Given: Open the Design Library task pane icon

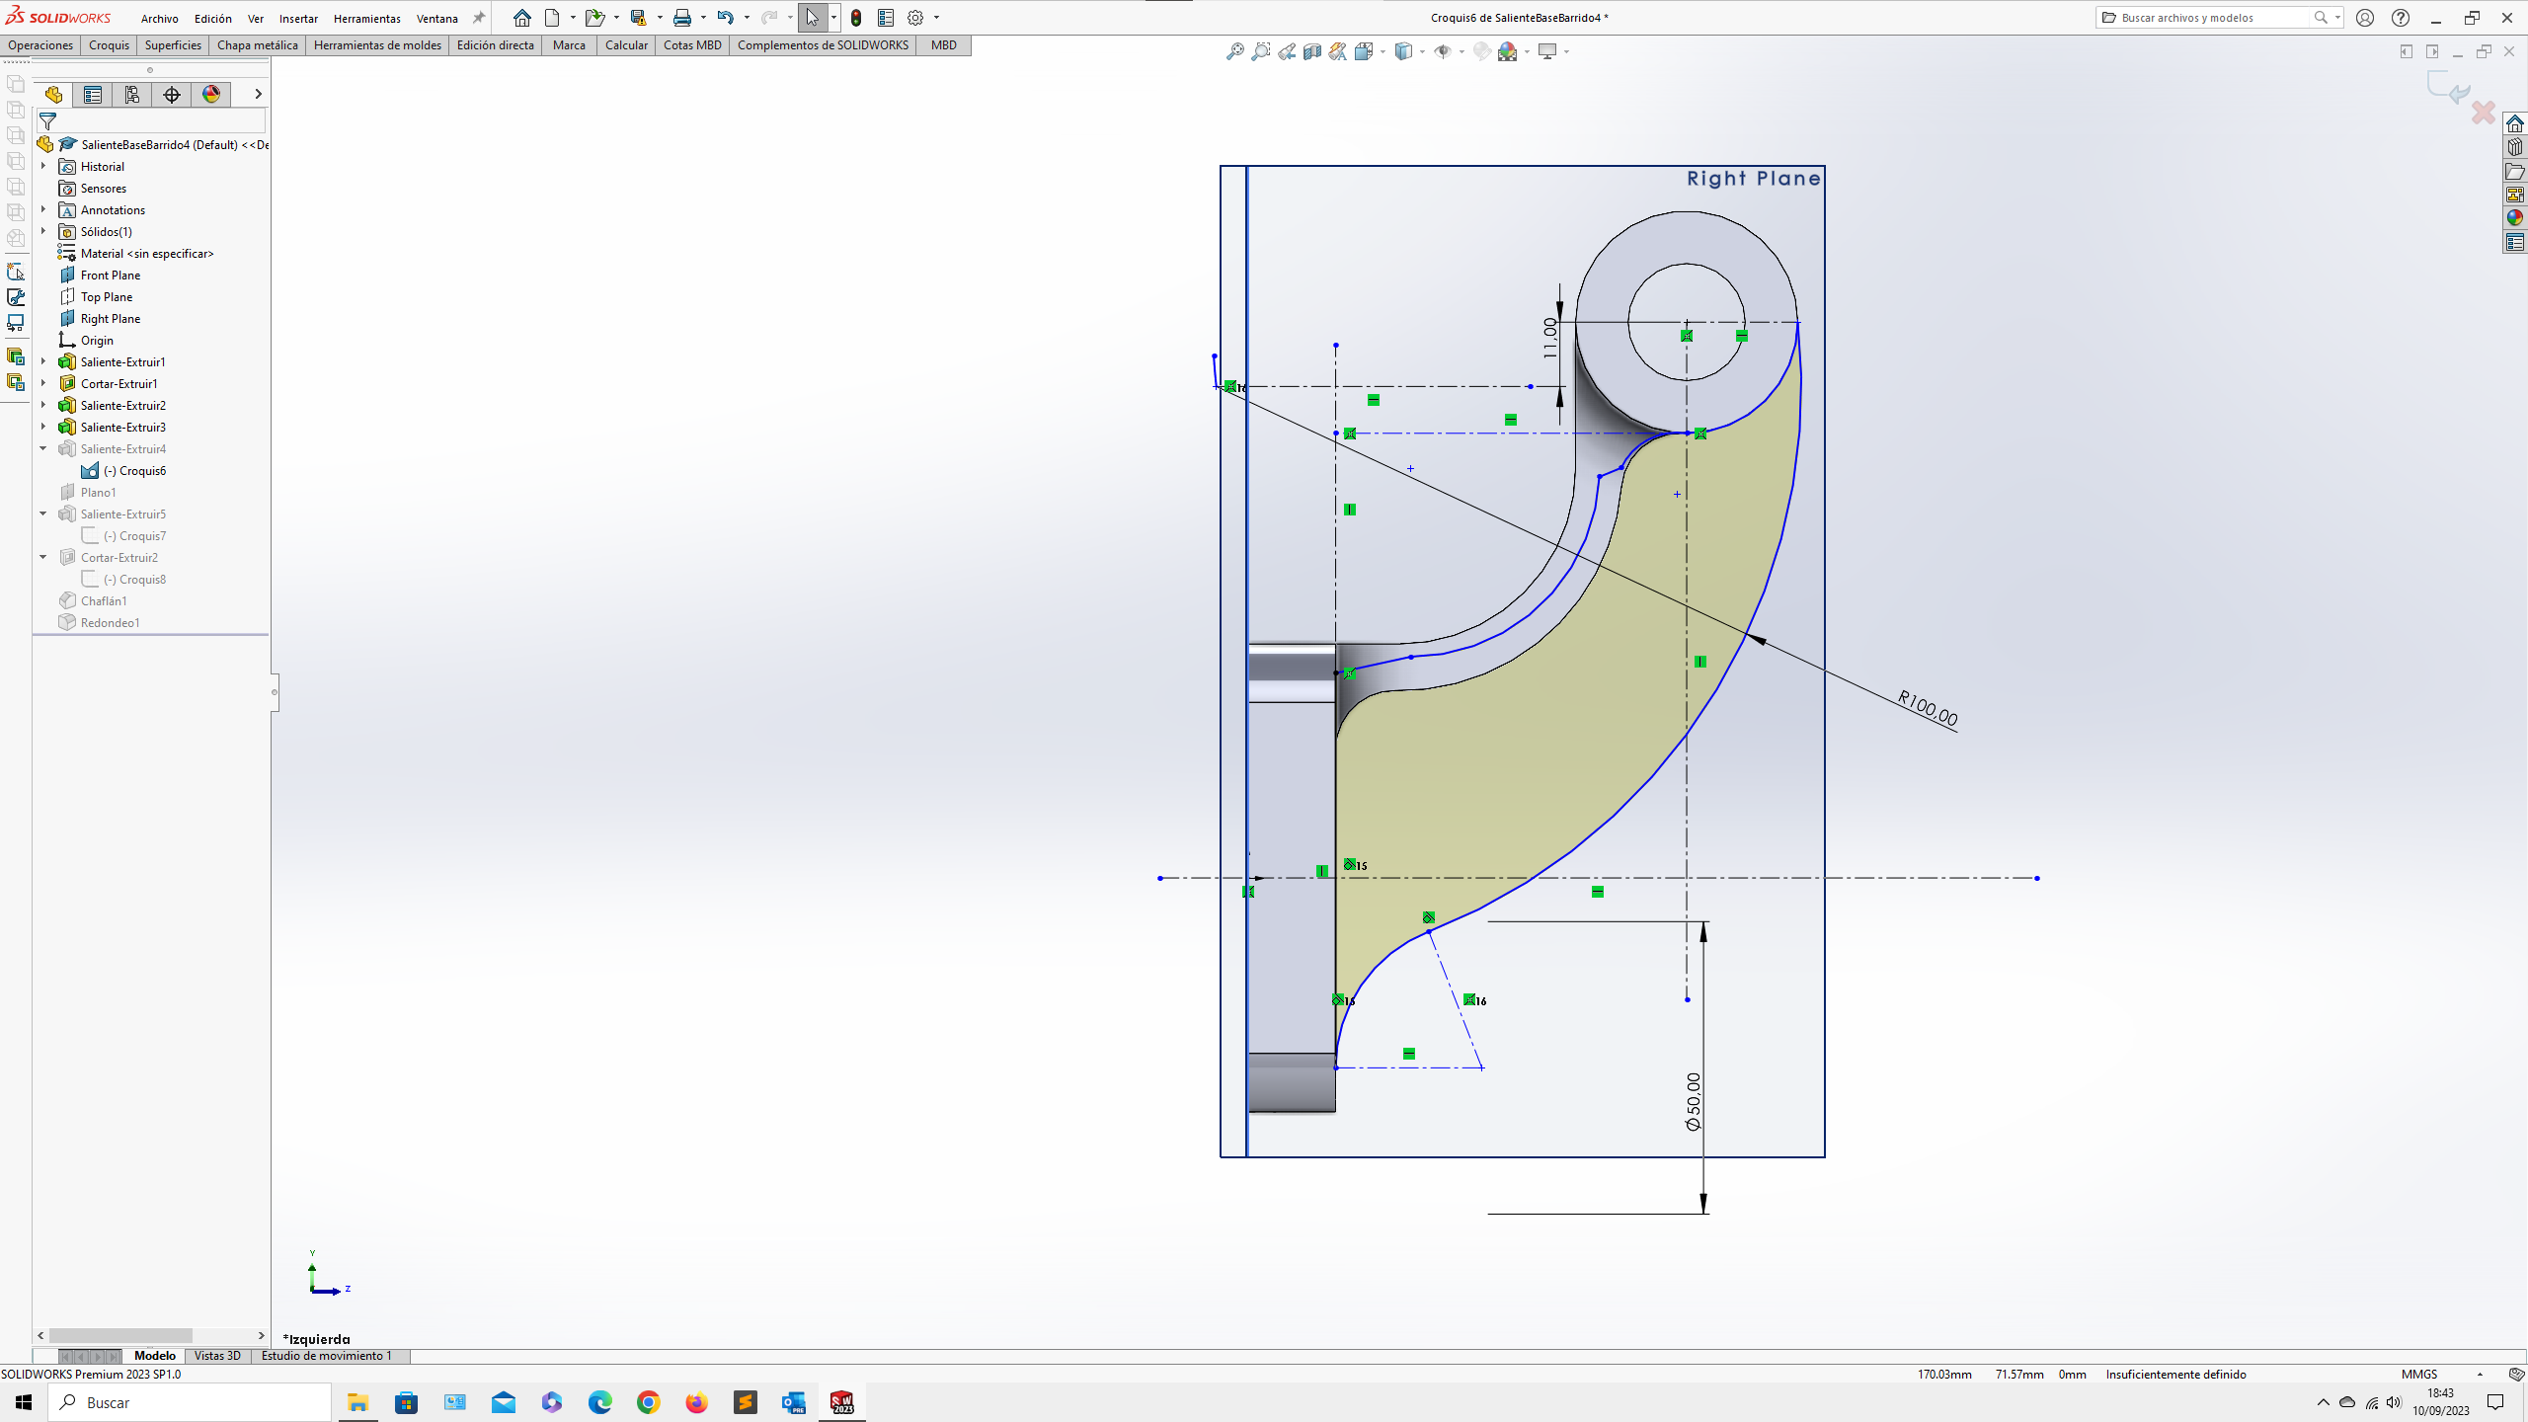Looking at the screenshot, I should click(2515, 147).
